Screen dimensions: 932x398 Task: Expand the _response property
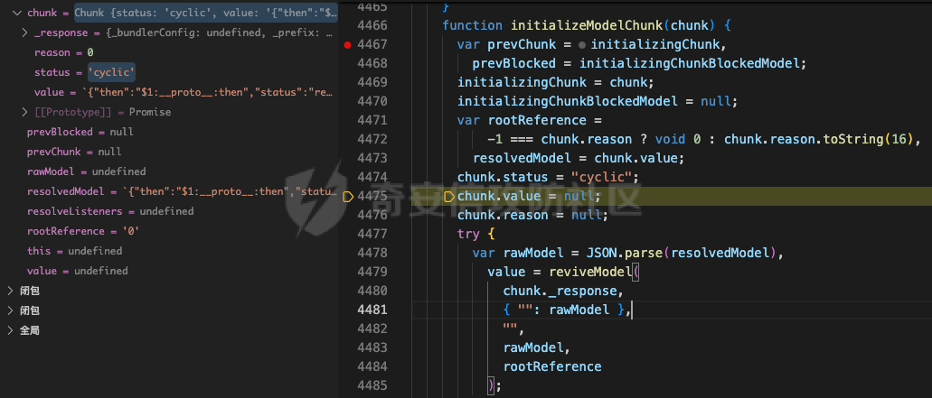click(25, 32)
